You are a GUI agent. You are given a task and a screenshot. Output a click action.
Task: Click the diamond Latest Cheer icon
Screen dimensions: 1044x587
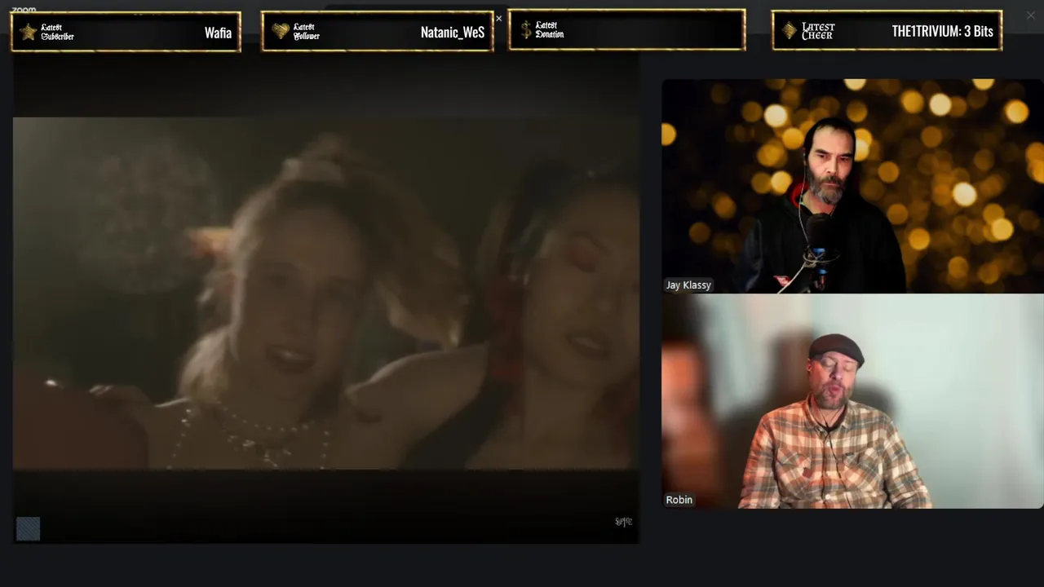point(789,31)
